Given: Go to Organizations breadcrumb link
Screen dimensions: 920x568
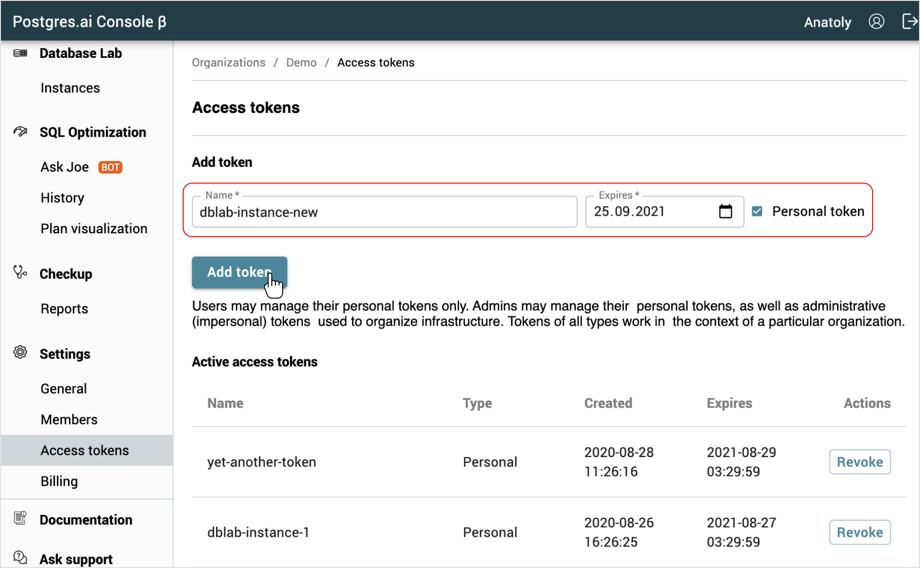Looking at the screenshot, I should pyautogui.click(x=229, y=63).
